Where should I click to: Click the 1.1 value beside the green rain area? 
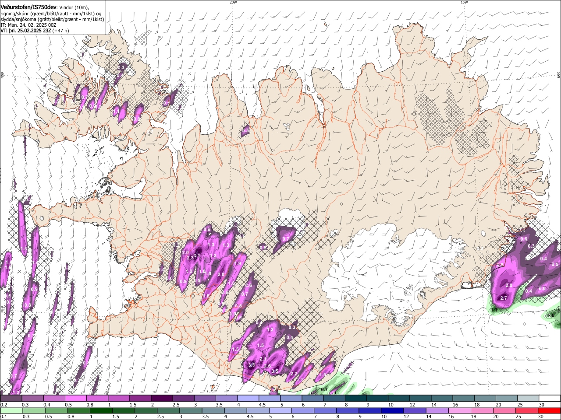(x=494, y=310)
